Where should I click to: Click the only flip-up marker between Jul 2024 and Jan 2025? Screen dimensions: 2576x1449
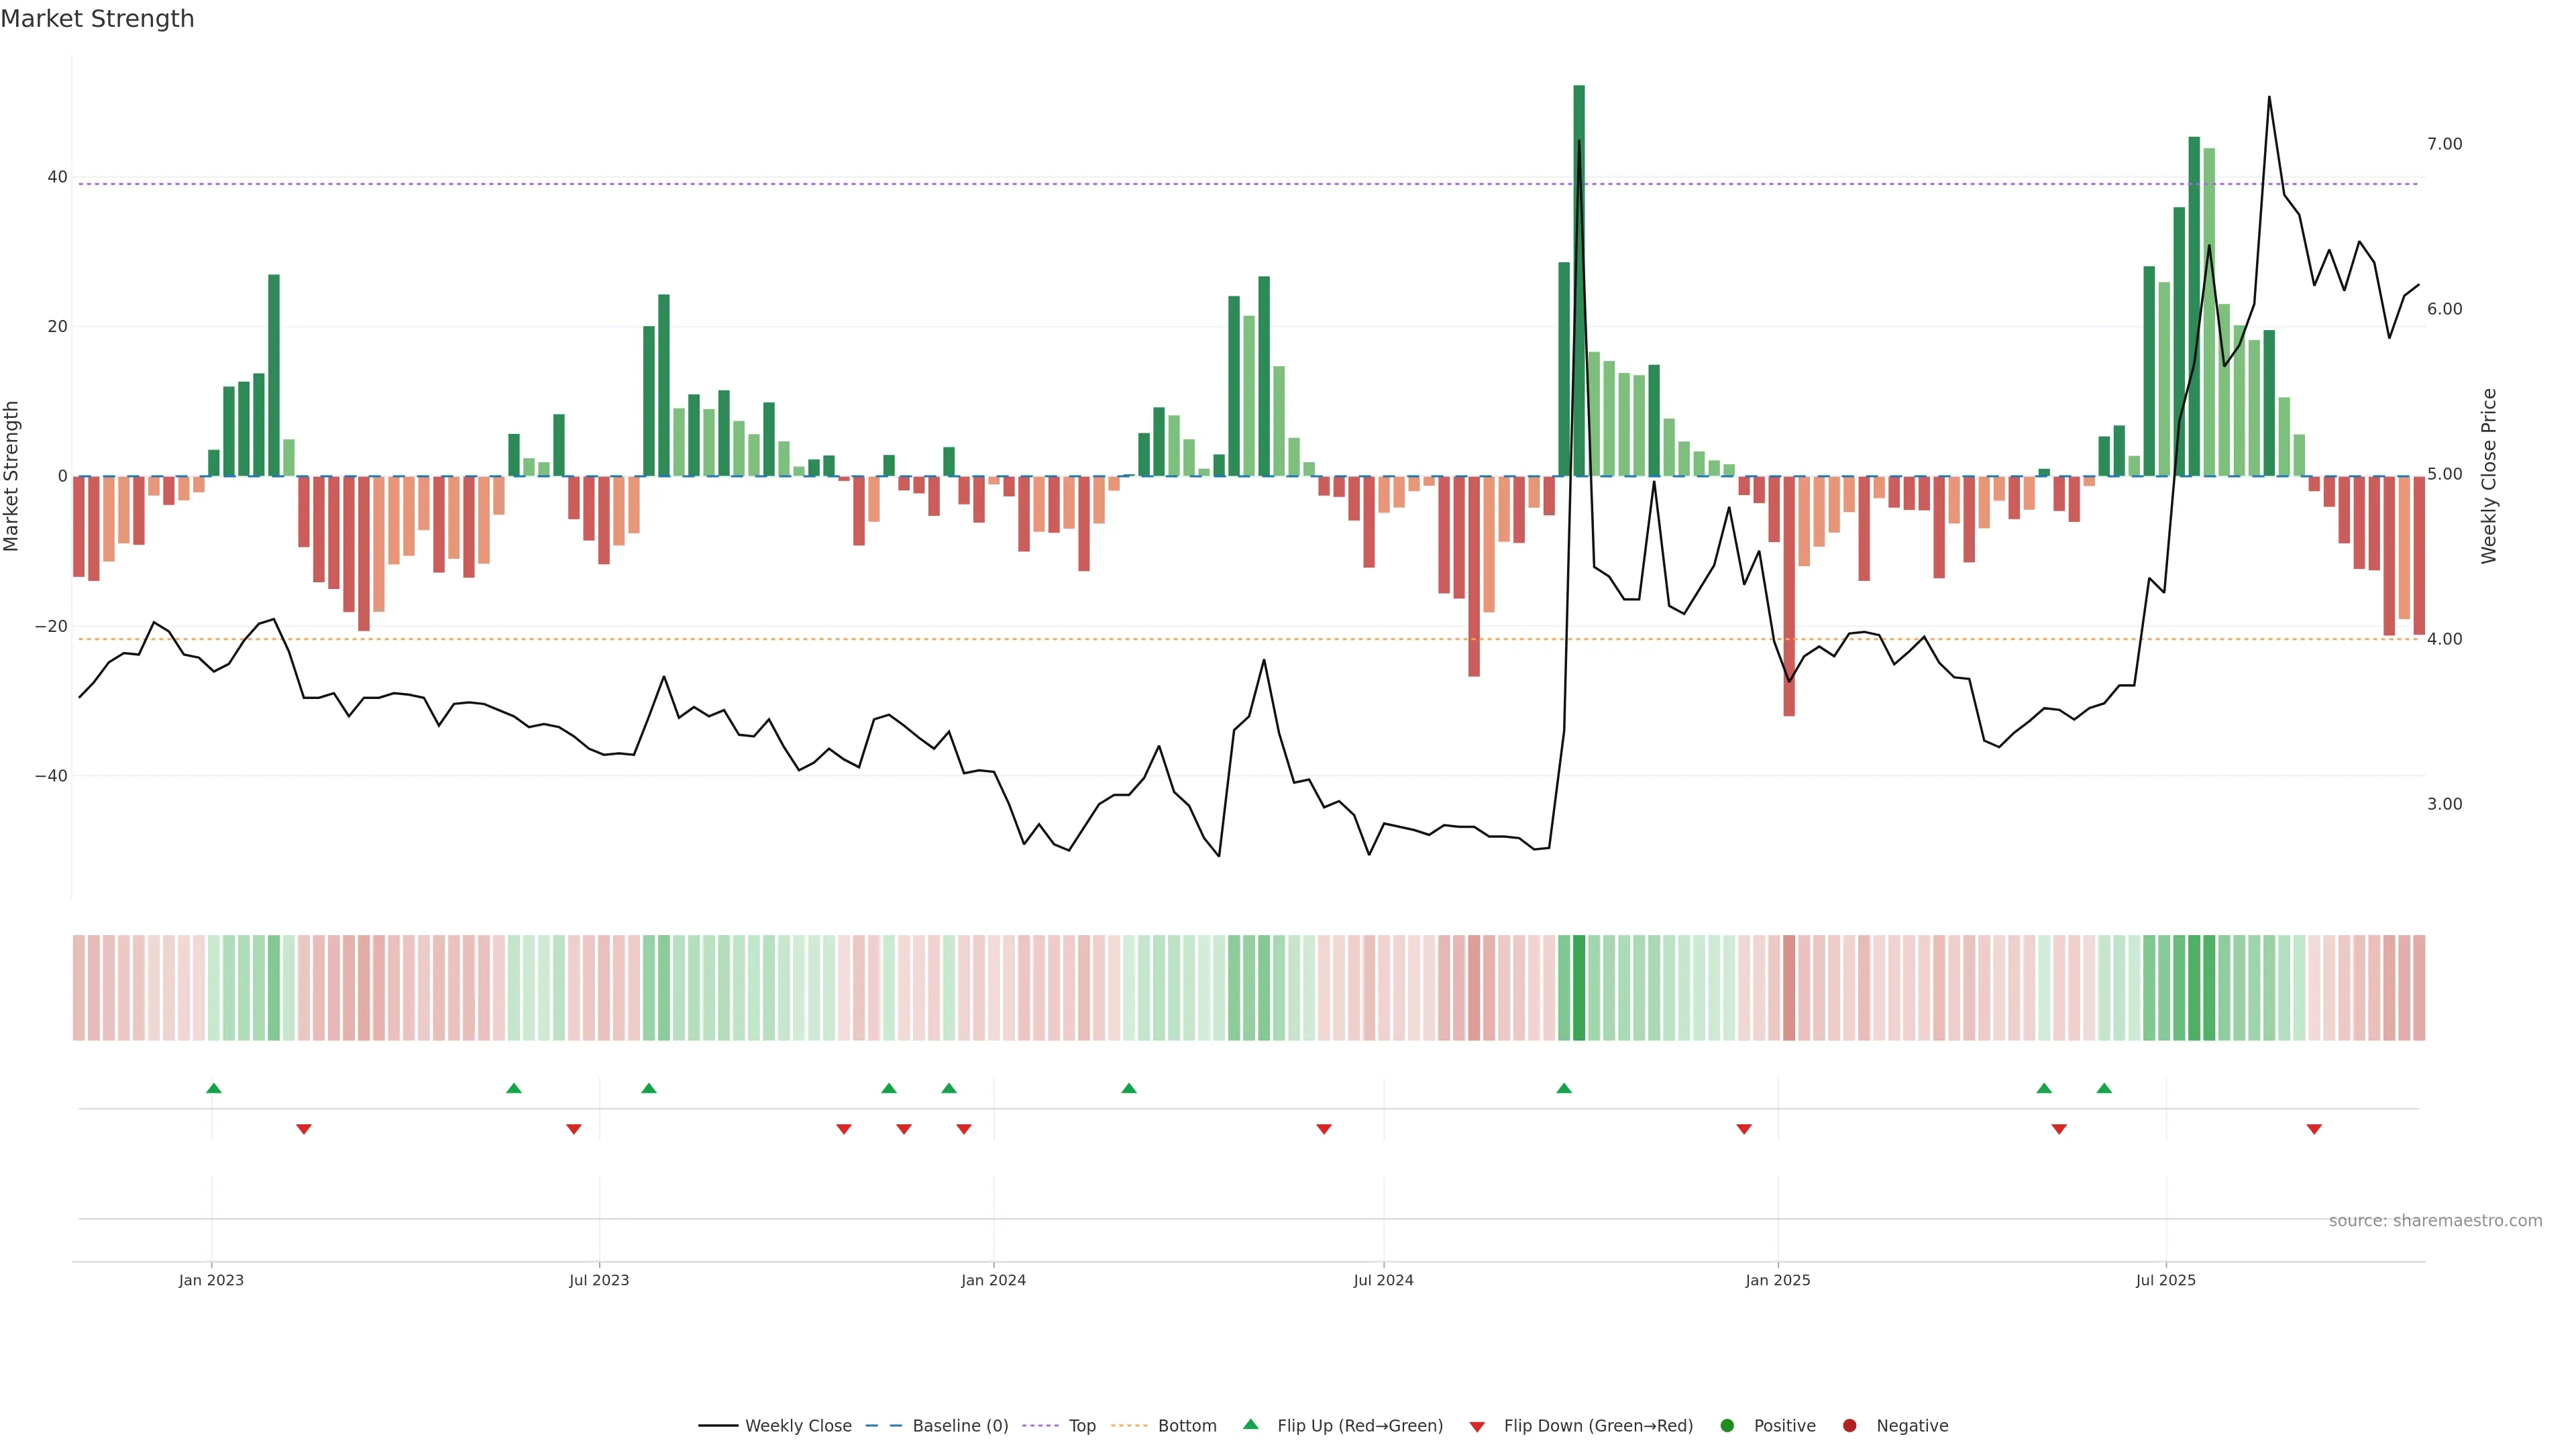(x=1564, y=1088)
